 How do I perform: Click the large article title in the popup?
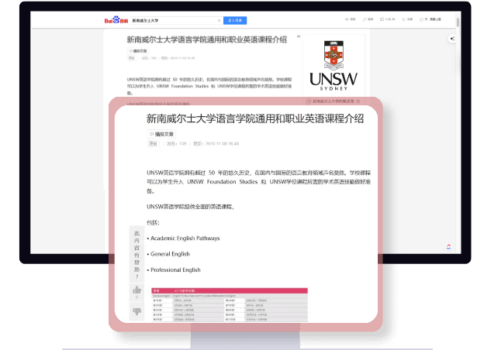tap(254, 118)
